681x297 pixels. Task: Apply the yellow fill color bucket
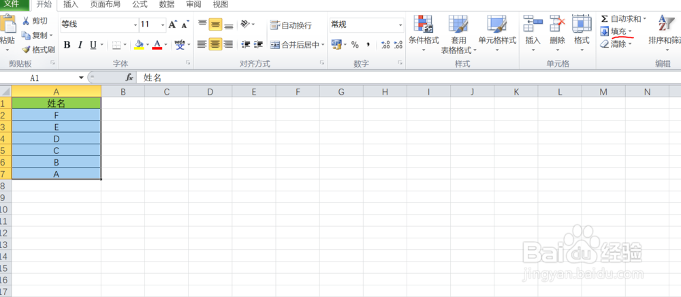(138, 45)
